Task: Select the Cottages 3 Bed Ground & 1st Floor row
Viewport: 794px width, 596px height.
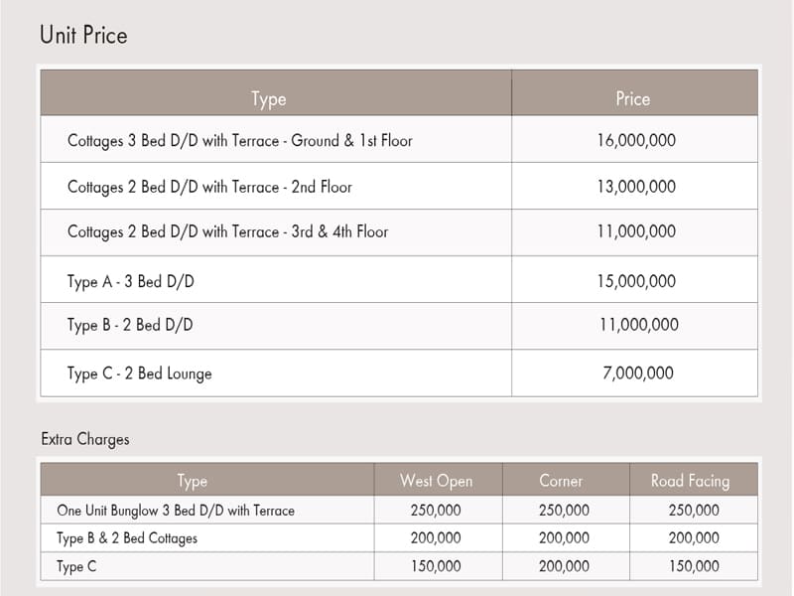Action: point(239,141)
